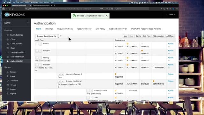Open Identity Providers in sidebar
204x115 pixels.
(x=18, y=52)
